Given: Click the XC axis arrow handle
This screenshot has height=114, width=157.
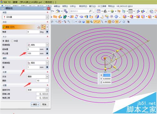Looking at the screenshot, I should pos(118,51).
